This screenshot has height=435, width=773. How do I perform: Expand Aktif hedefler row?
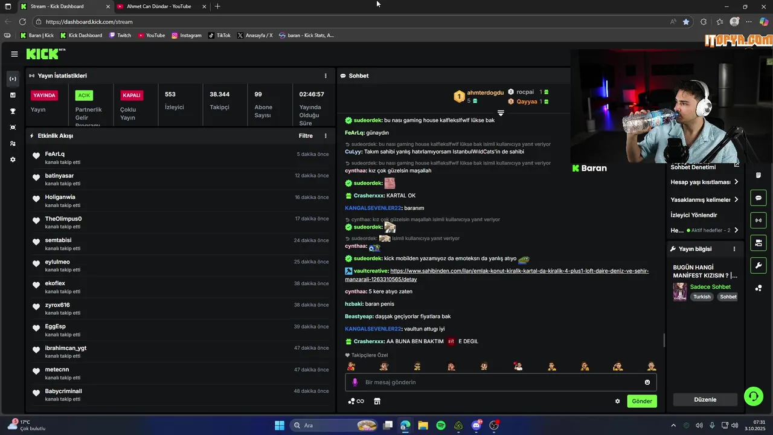[705, 230]
